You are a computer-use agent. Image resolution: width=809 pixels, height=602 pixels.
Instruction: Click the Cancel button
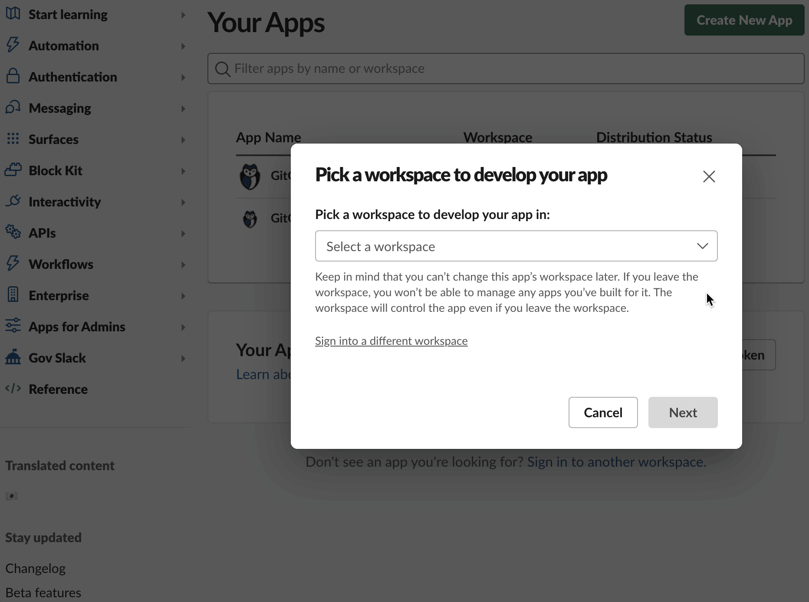tap(603, 412)
